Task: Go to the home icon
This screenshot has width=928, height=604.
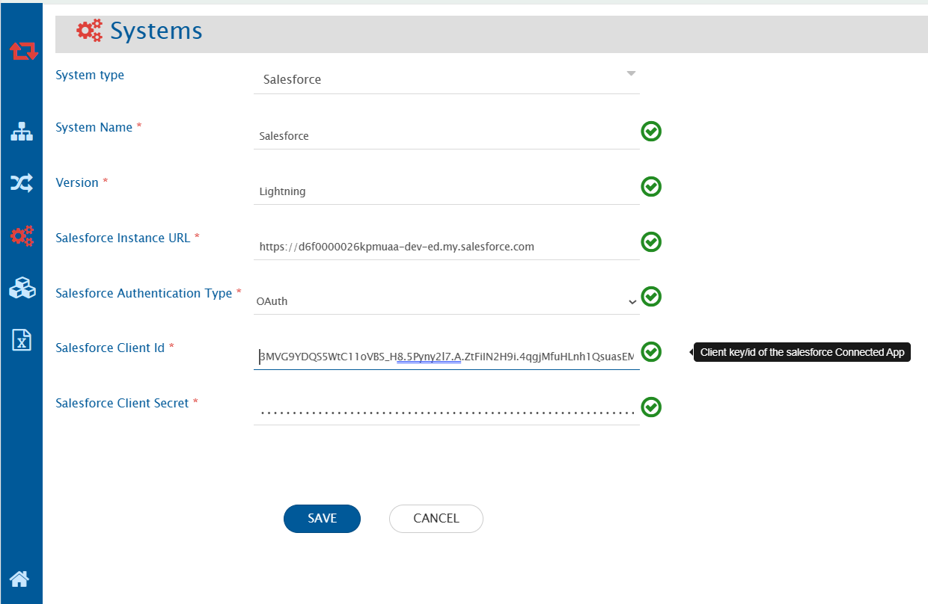Action: 19,578
